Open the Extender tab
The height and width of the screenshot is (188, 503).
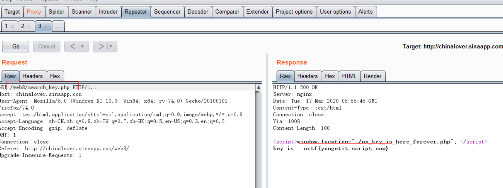tap(257, 12)
